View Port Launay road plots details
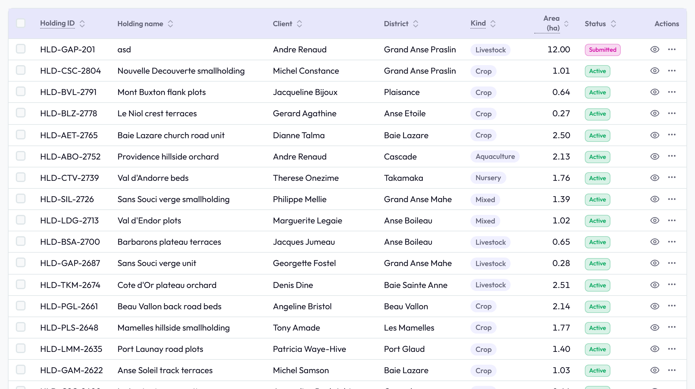 click(655, 349)
